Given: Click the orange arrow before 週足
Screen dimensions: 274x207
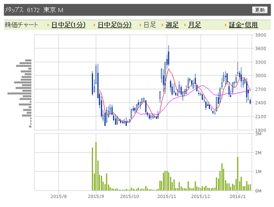Looking at the screenshot, I should (162, 25).
